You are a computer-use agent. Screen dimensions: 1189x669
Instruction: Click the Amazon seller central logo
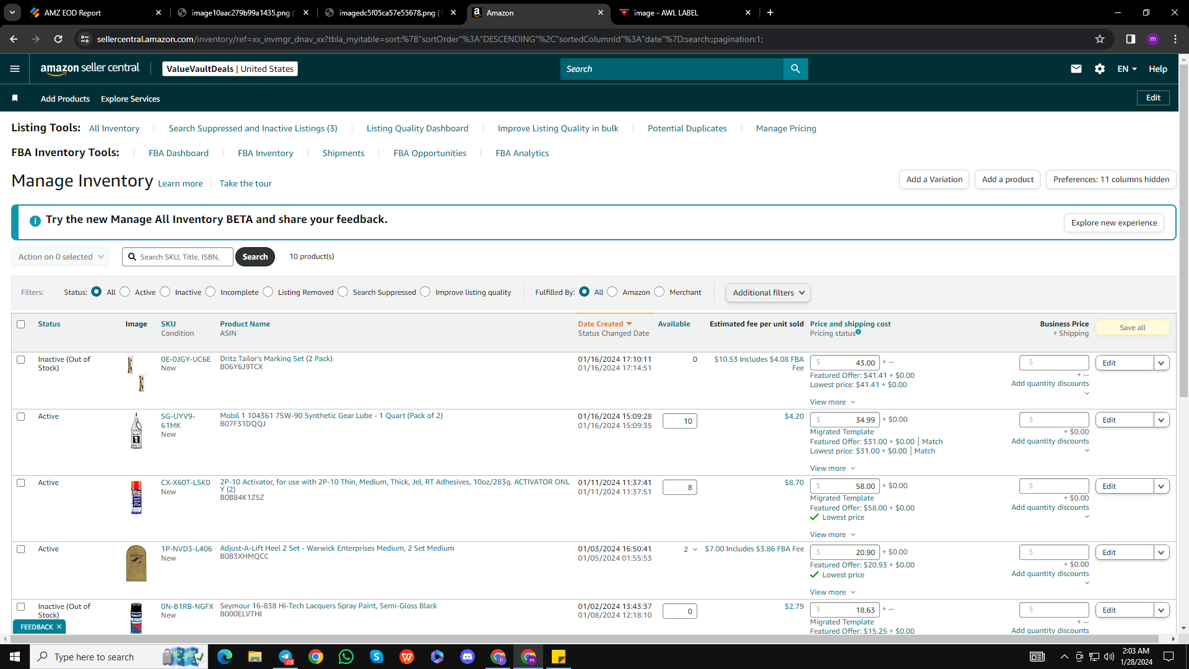coord(90,69)
